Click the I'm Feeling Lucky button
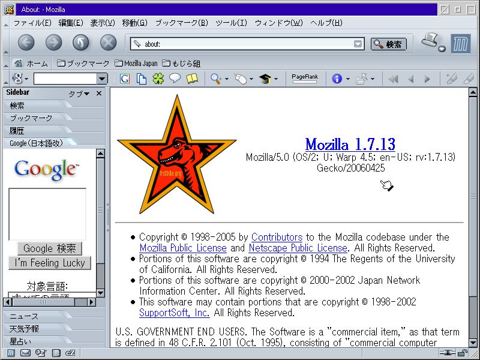The image size is (480, 360). 50,263
